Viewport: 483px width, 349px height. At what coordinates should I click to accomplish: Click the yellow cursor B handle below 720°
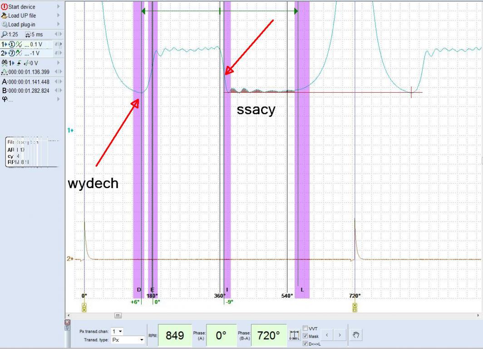[x=355, y=307]
